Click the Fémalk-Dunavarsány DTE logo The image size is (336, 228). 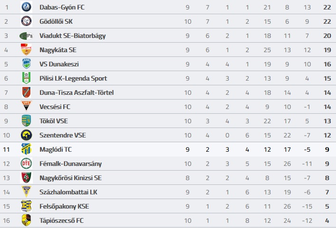pos(26,164)
